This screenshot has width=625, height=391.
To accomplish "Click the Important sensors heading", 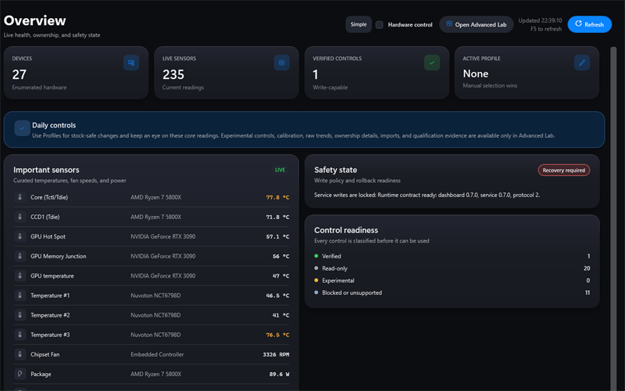I will pos(46,170).
